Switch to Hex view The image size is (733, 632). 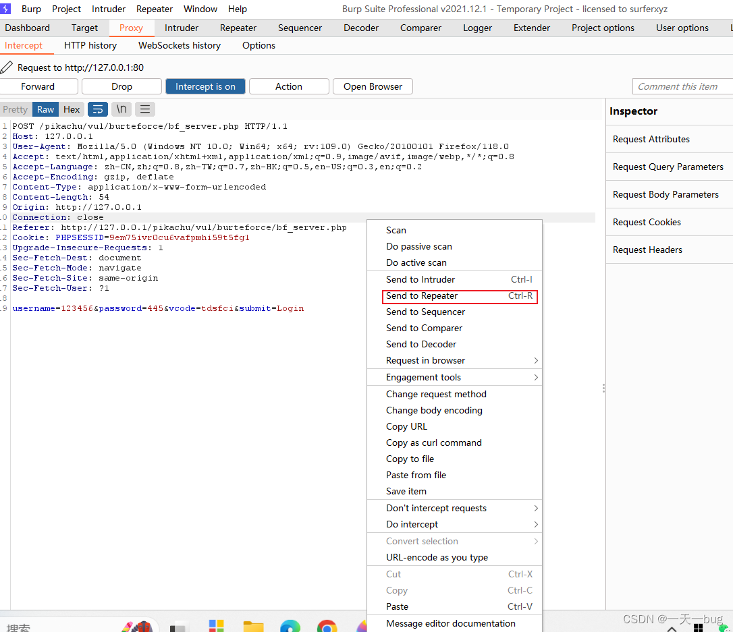pos(72,109)
